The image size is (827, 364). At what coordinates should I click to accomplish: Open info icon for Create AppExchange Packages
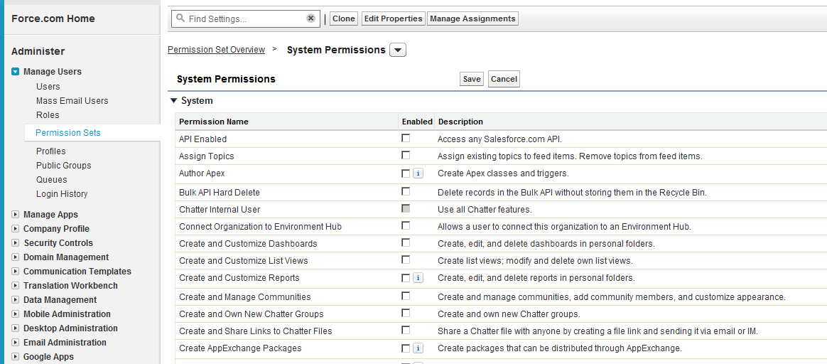tap(418, 348)
